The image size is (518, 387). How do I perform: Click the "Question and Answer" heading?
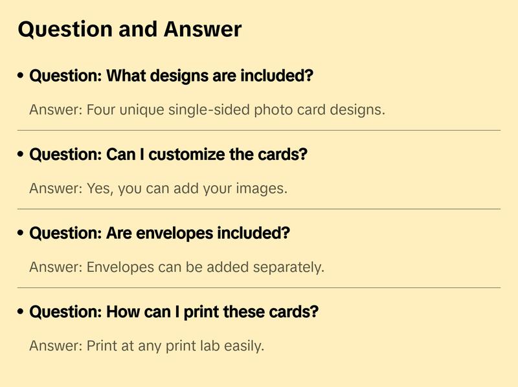tap(129, 29)
